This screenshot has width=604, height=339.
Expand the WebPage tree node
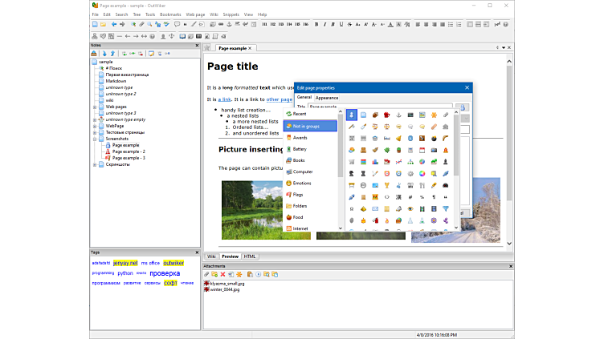tap(95, 126)
